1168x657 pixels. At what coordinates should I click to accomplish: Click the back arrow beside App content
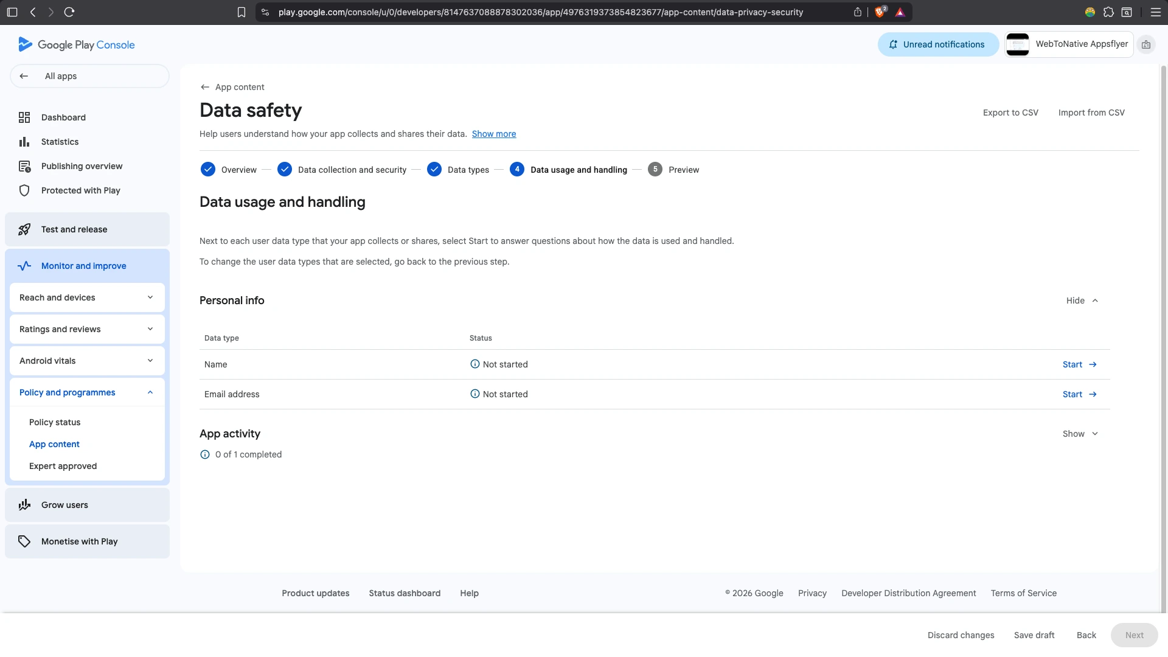(205, 87)
